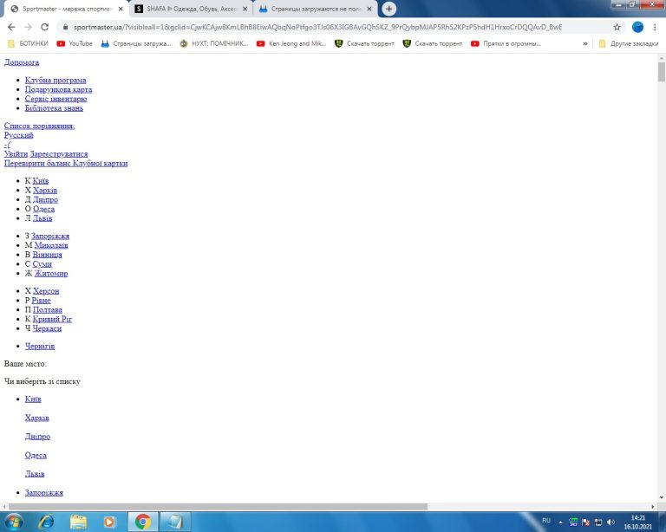Screen dimensions: 666x532
Task: Open the НУХТ: ПОМІЧНИК bookmark
Action: coord(214,43)
